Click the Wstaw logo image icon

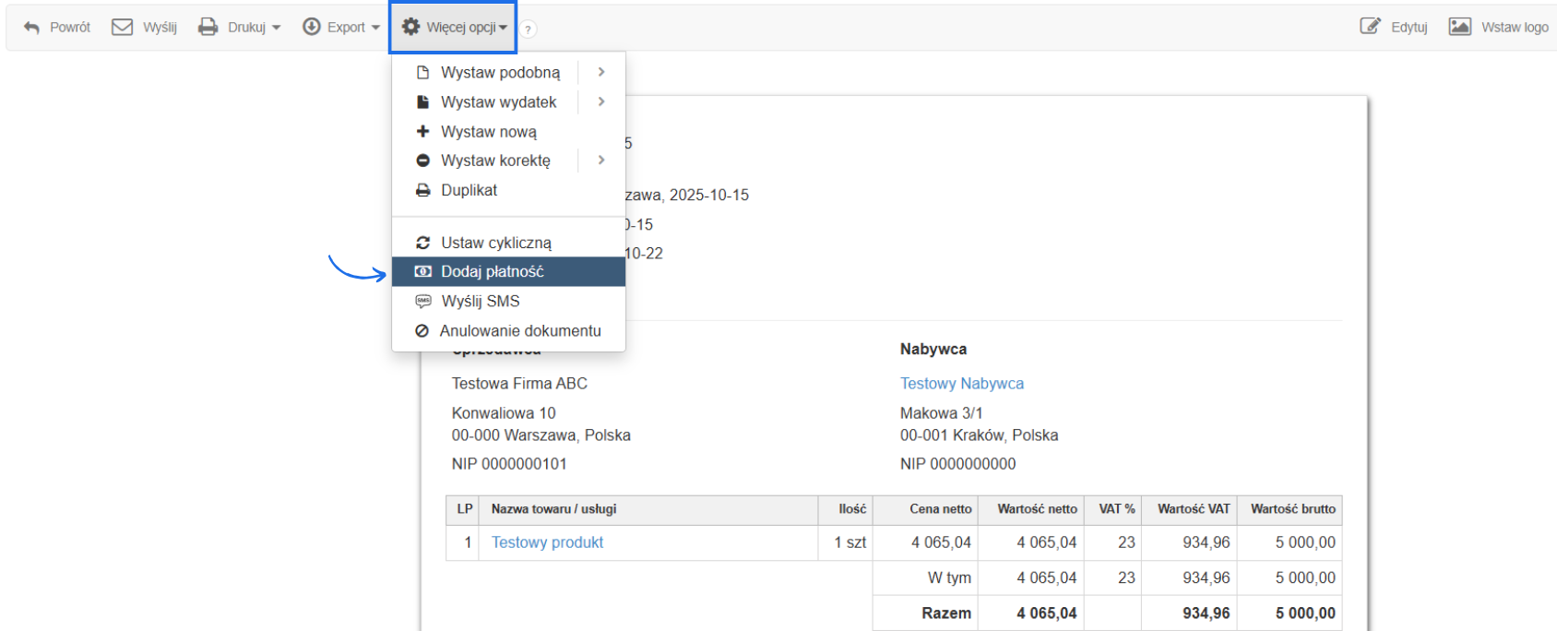(x=1459, y=26)
